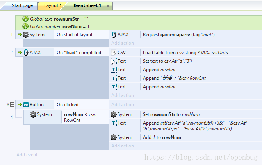Close the Event sheet 1 tab
This screenshot has height=165, width=262.
click(108, 6)
